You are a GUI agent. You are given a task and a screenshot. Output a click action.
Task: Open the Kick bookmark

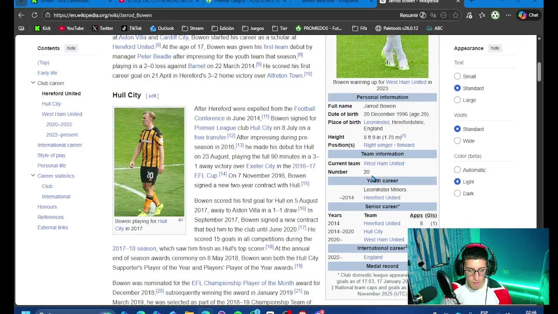(x=43, y=28)
